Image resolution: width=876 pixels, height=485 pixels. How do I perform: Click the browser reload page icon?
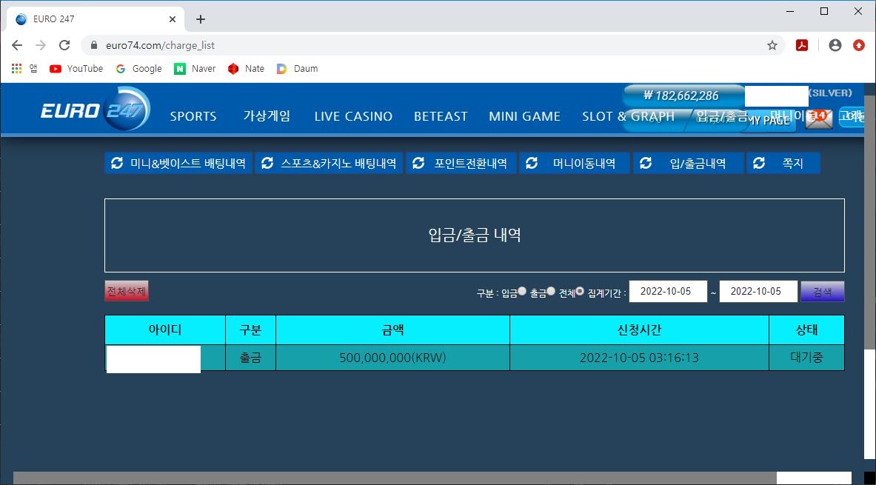pyautogui.click(x=64, y=45)
